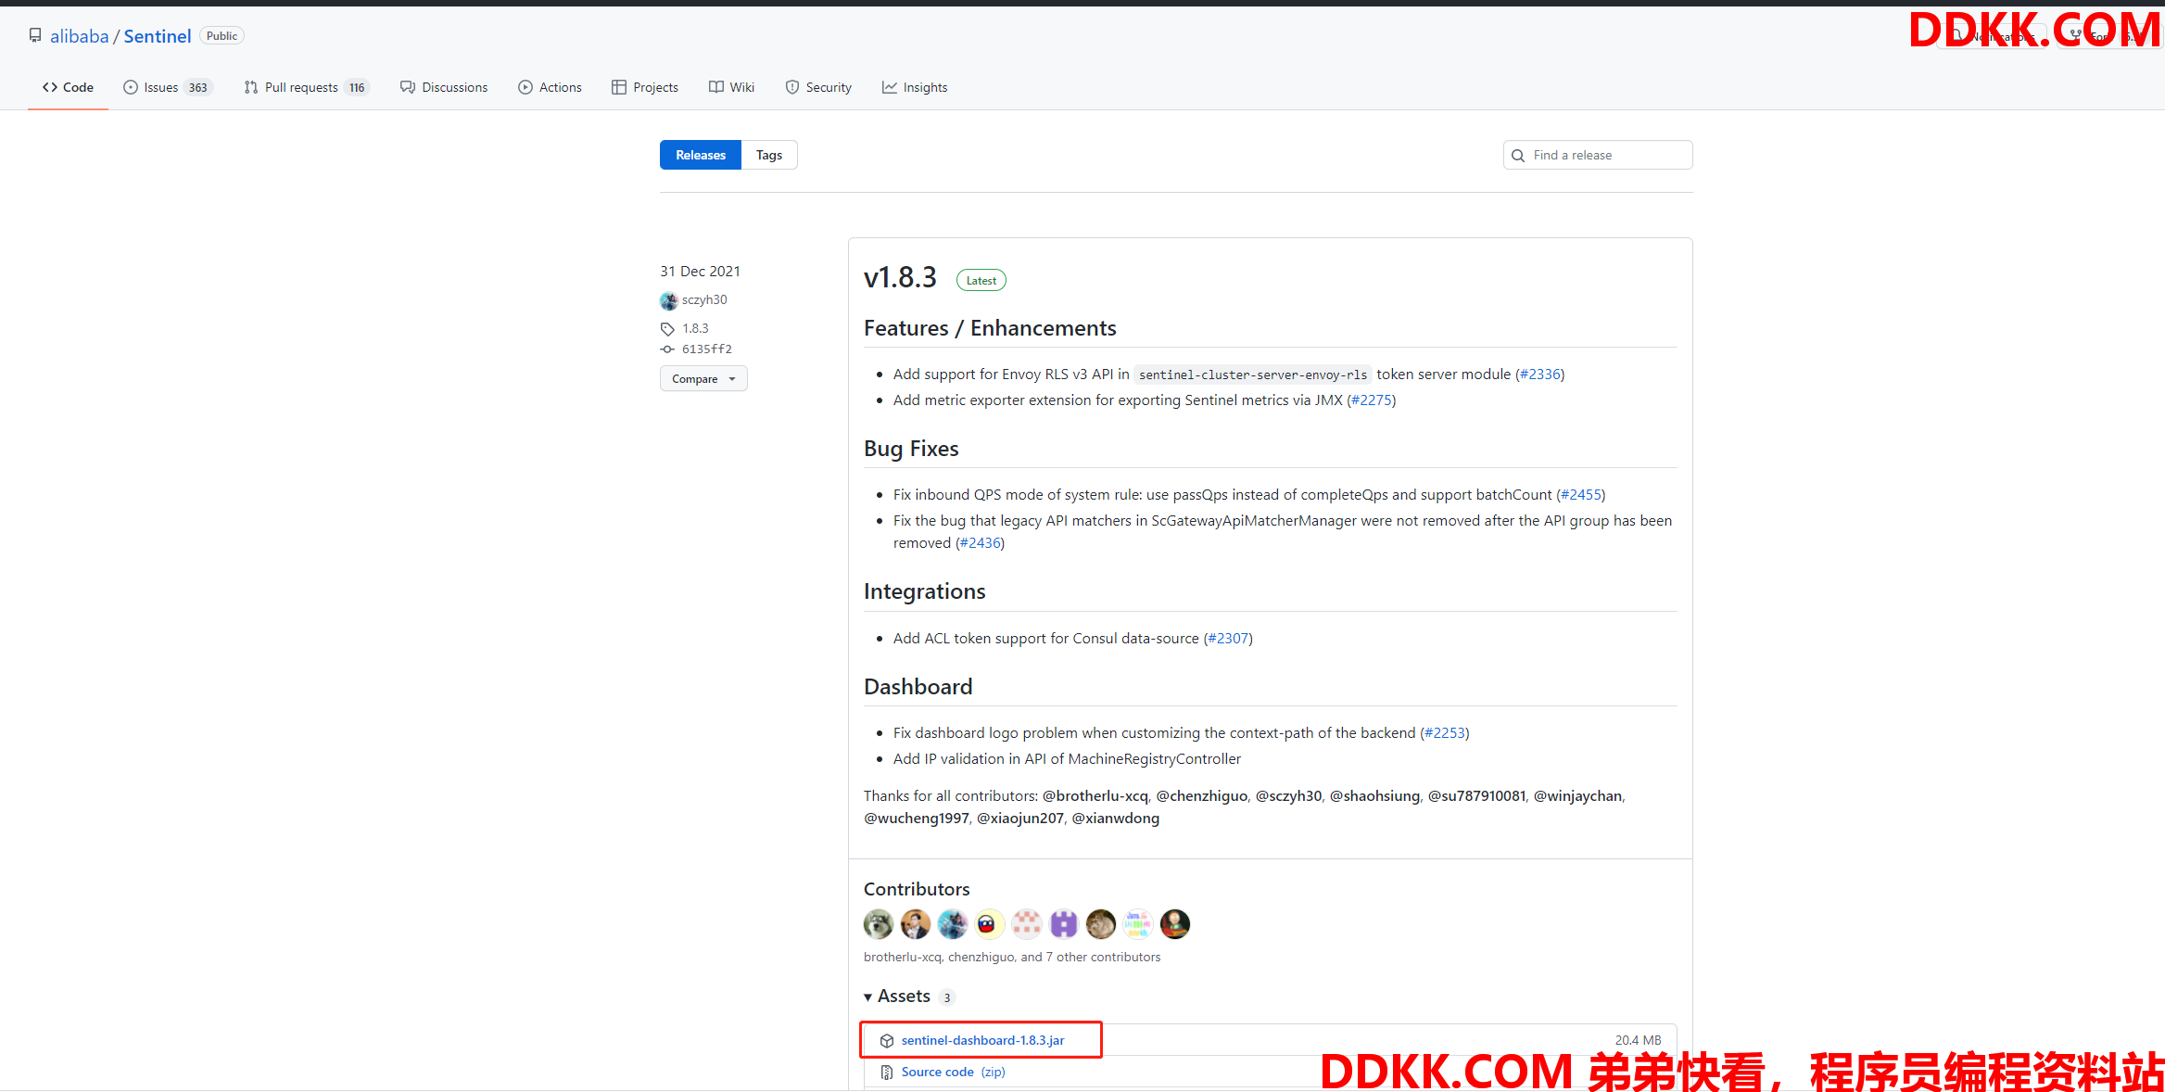Click the purple sixth contributor avatar
The height and width of the screenshot is (1092, 2165).
click(1064, 924)
